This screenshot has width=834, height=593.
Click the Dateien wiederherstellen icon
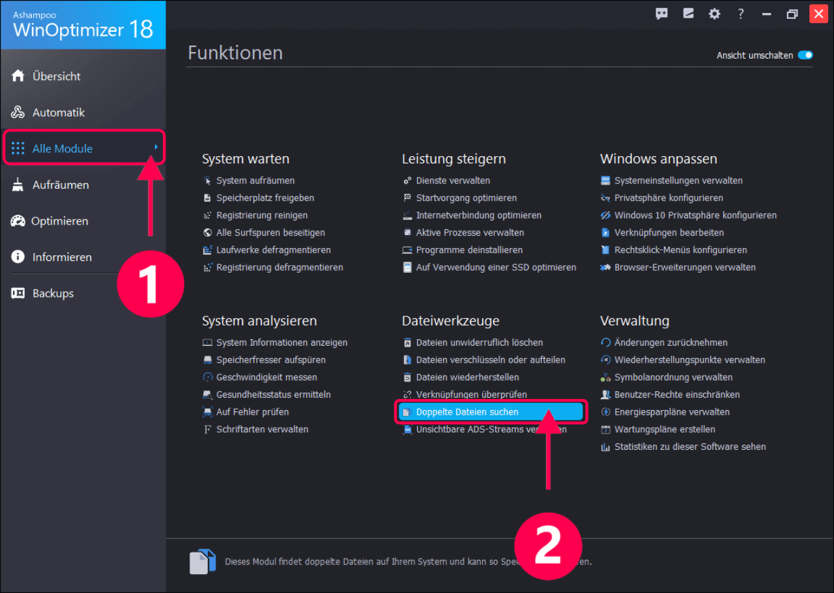coord(407,378)
